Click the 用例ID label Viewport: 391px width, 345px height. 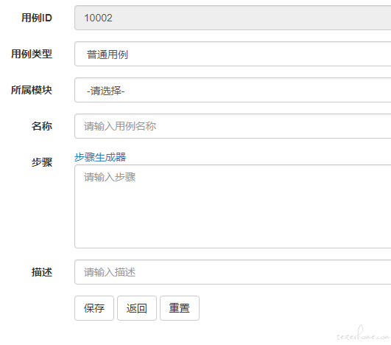click(37, 18)
